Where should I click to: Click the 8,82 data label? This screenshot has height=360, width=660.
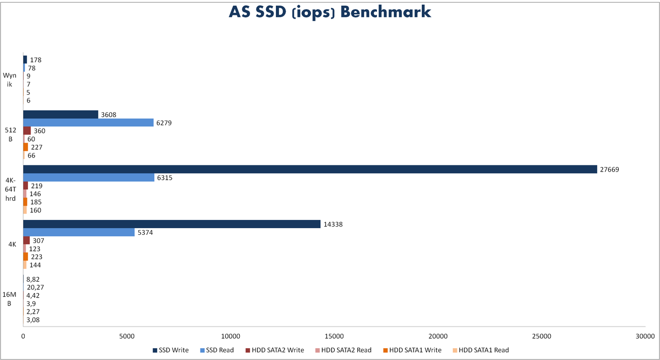(x=33, y=279)
